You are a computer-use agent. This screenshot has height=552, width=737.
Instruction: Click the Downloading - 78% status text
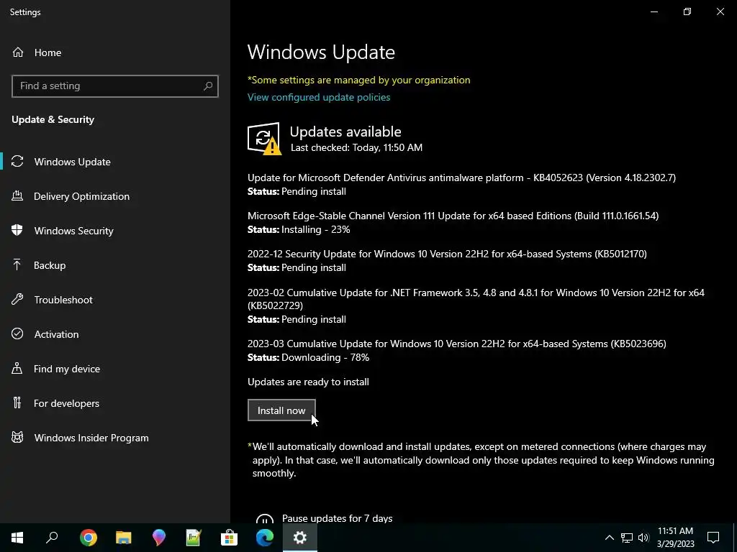click(x=325, y=358)
